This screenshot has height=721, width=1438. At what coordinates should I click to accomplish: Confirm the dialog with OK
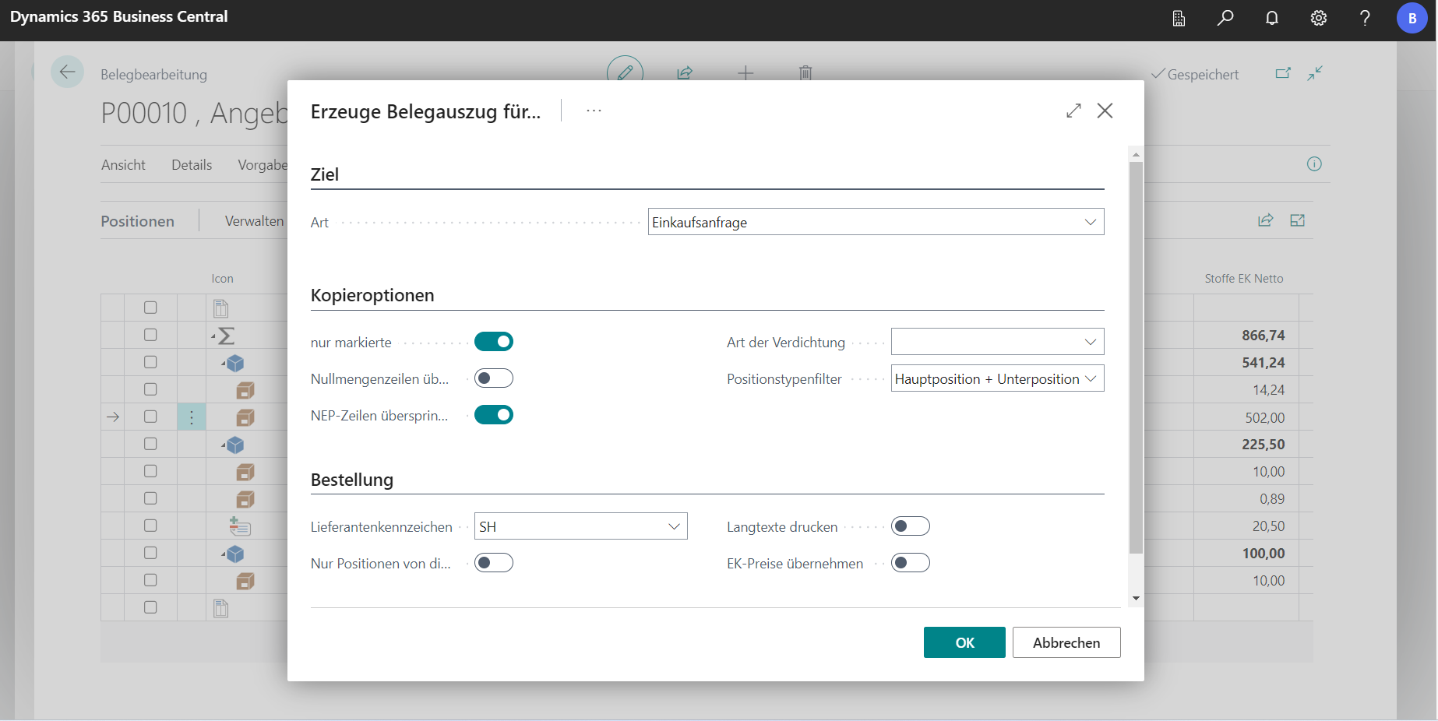coord(964,642)
